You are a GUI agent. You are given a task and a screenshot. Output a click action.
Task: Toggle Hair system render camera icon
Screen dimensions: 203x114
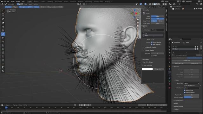[x=198, y=47]
